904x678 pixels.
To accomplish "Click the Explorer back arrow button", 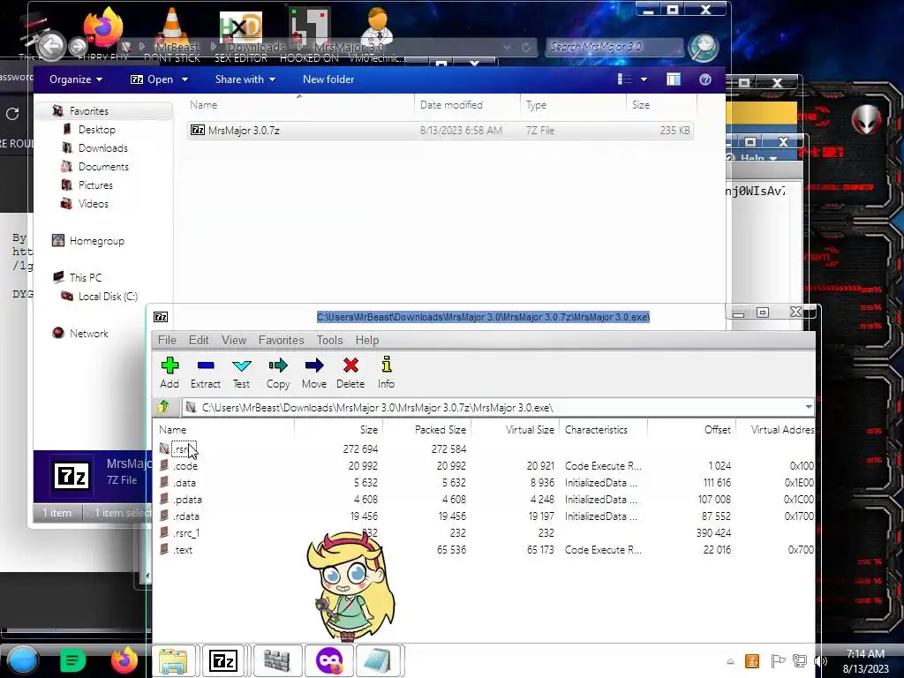I will click(x=50, y=46).
